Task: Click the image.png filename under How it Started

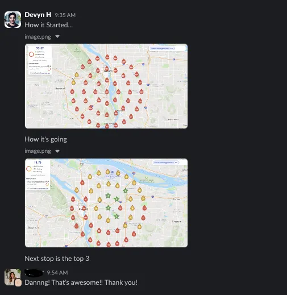Action: [38, 36]
